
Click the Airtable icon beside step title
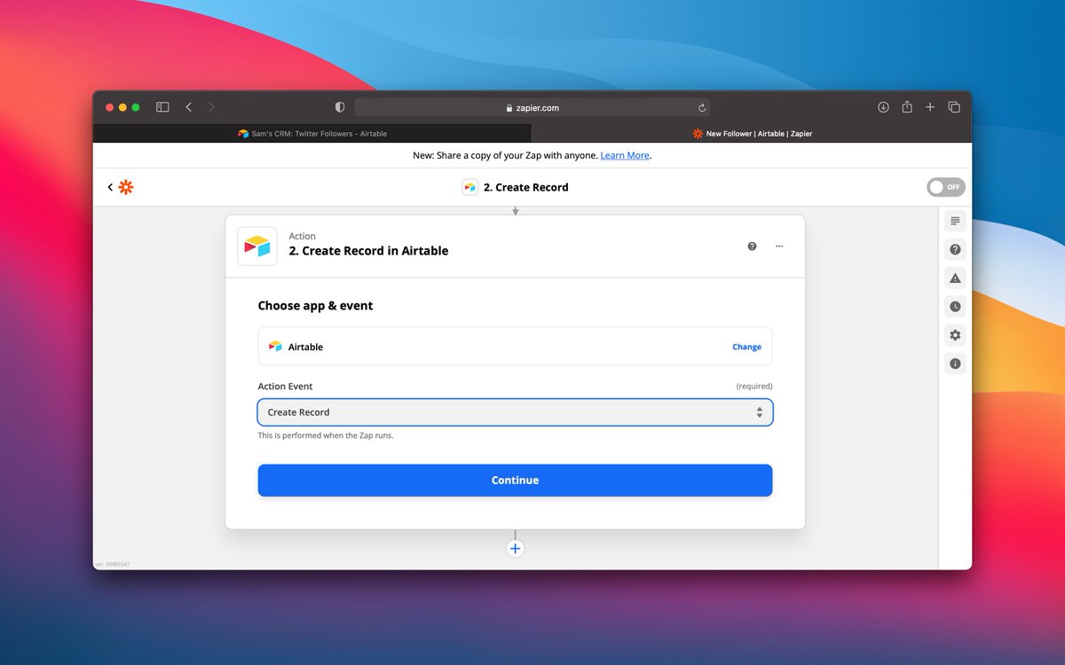469,187
